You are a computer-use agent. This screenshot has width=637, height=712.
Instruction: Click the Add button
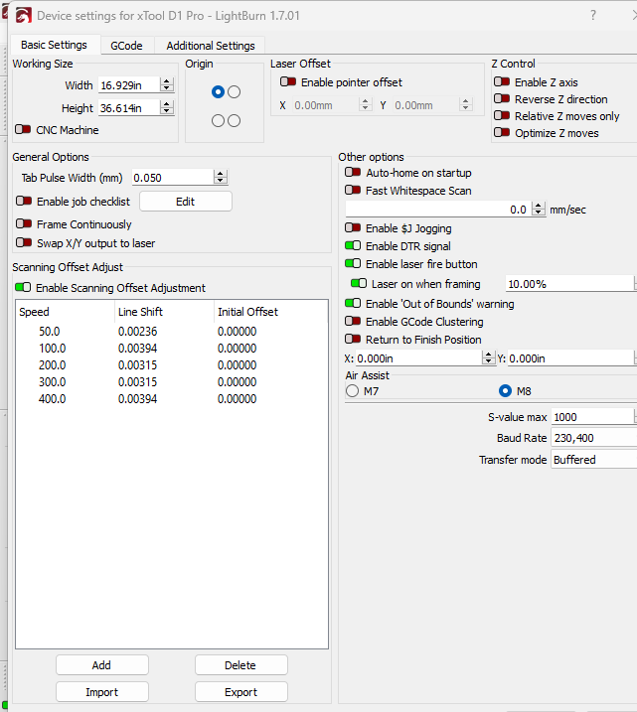(101, 664)
